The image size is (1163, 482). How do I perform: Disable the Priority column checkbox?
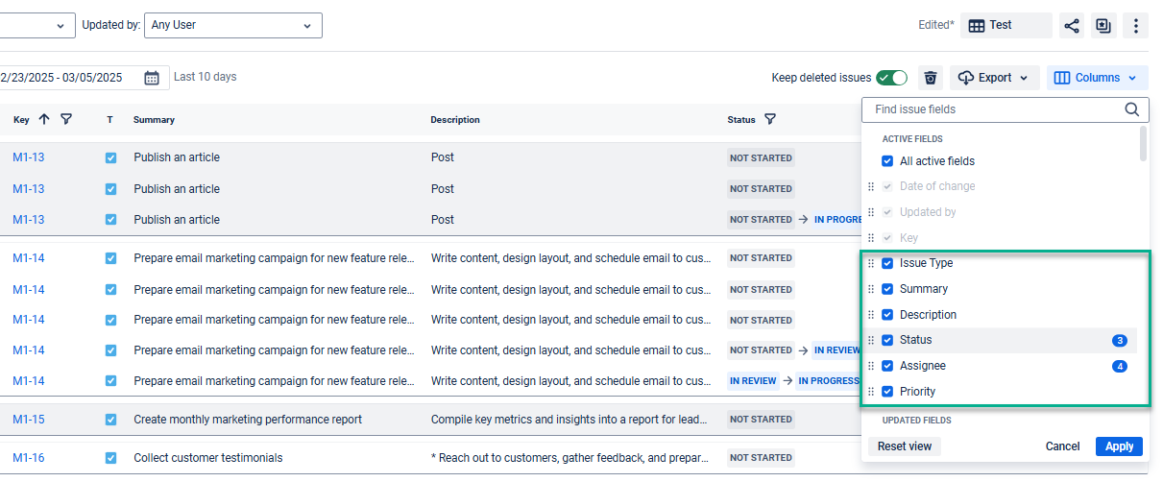click(887, 392)
